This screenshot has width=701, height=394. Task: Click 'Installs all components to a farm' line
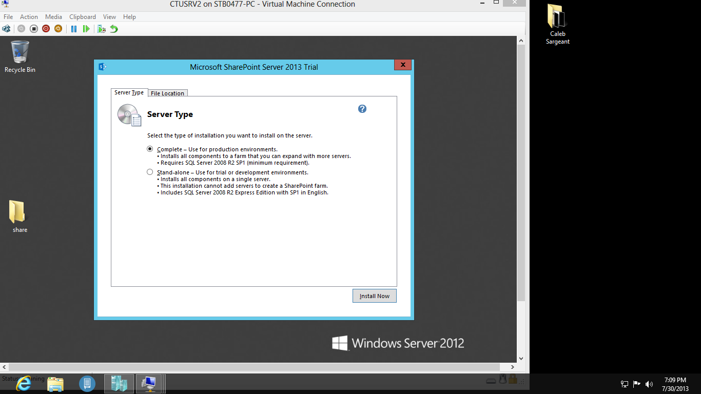tap(254, 156)
